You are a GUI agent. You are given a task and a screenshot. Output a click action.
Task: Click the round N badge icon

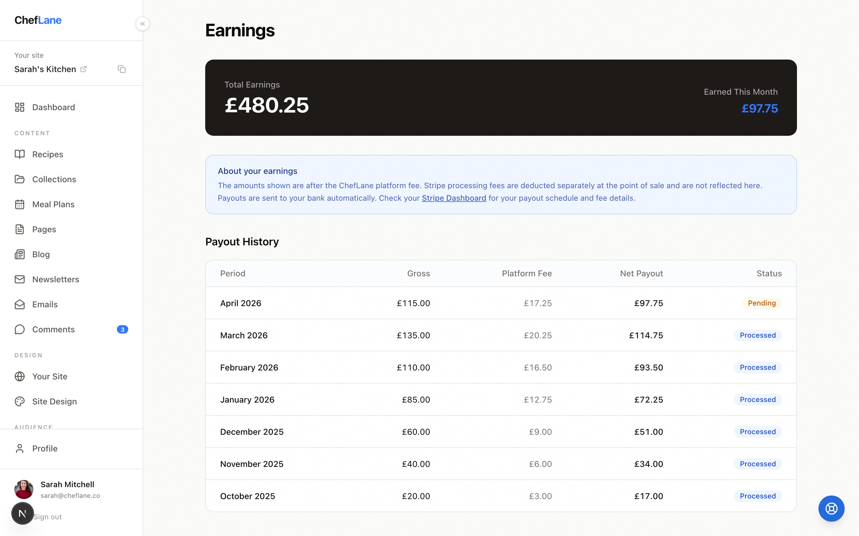(x=22, y=513)
